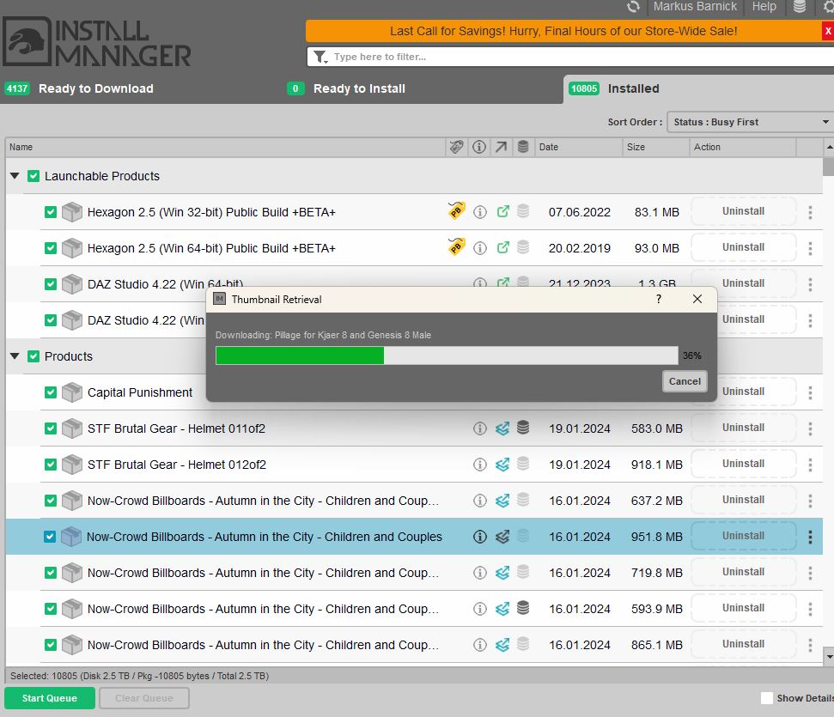The width and height of the screenshot is (834, 717).
Task: Click scrollbar down arrow
Action: [x=828, y=656]
